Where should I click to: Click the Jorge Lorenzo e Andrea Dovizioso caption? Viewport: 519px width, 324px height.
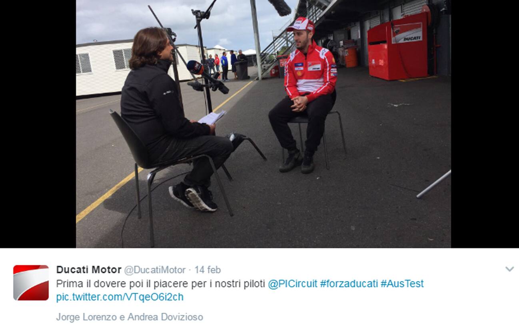pyautogui.click(x=130, y=317)
